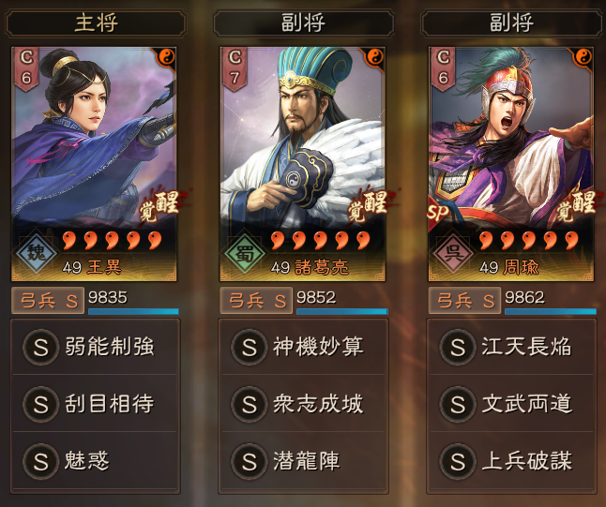The width and height of the screenshot is (606, 507).
Task: Open the 弱能制強 skill entry
Action: pos(95,347)
